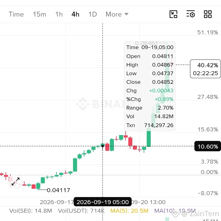
Task: Toggle the MA(10) volume indicator label
Action: click(x=175, y=211)
